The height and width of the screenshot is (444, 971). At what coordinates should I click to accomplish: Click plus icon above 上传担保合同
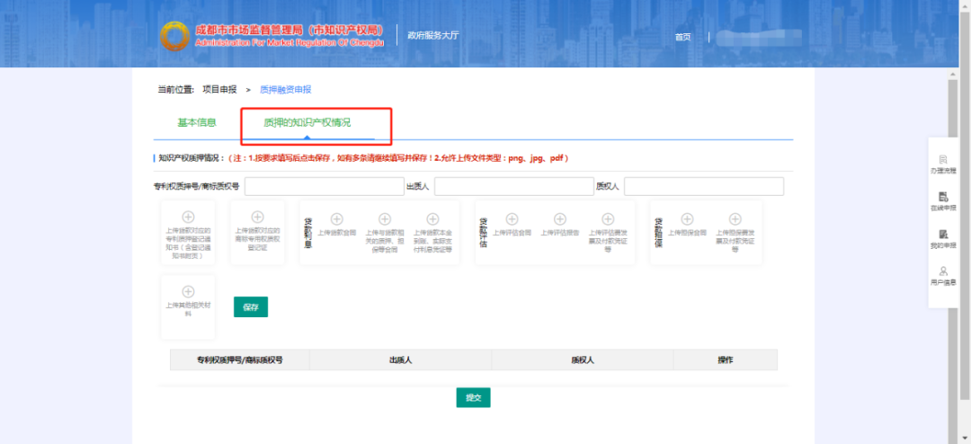click(x=688, y=219)
